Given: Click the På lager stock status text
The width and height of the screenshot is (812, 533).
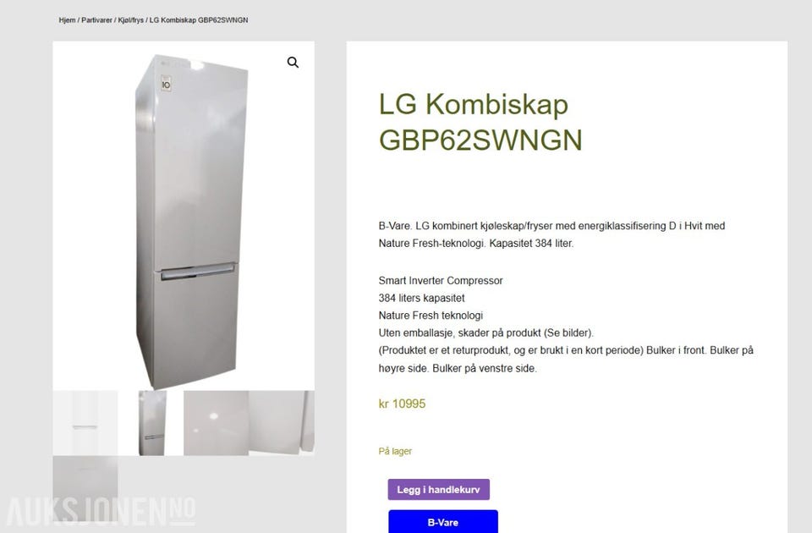Looking at the screenshot, I should pos(395,451).
